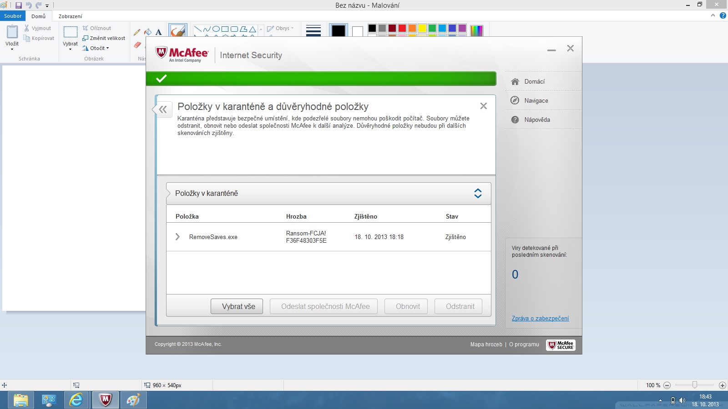728x409 pixels.
Task: Choose the purple swatch in Paint's palette
Action: [462, 28]
